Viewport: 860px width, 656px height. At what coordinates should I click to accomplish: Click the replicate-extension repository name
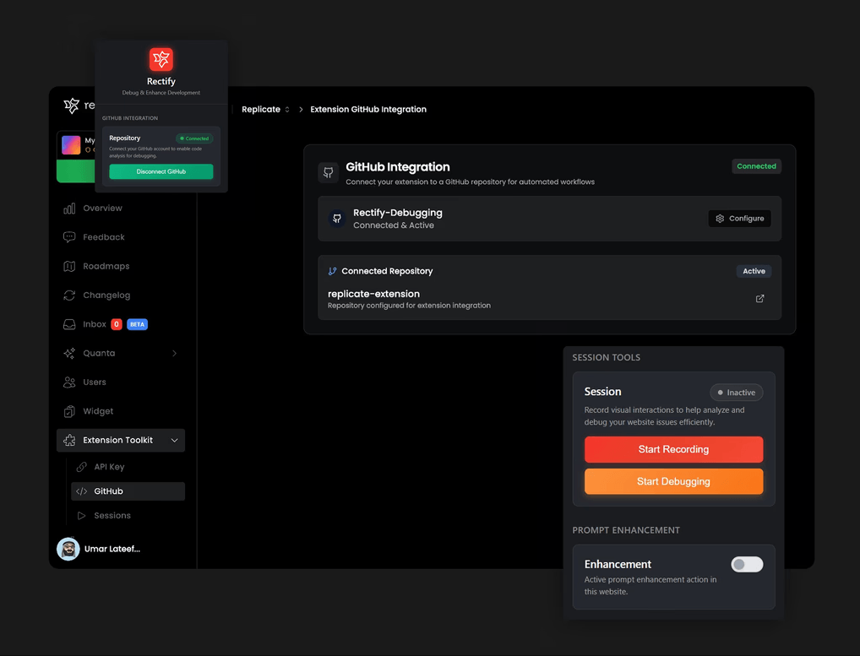click(x=373, y=294)
